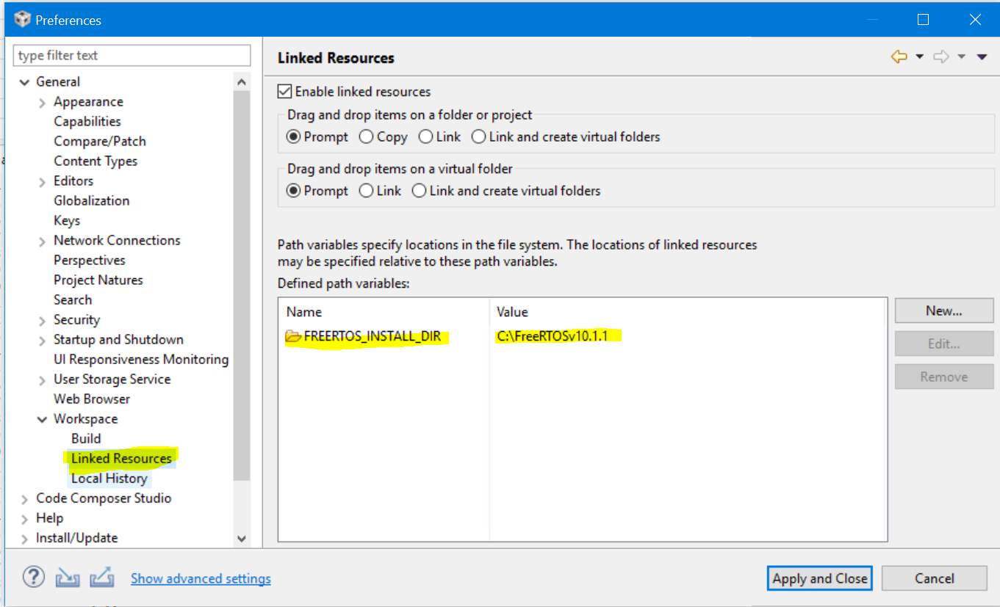Viewport: 1000px width, 607px height.
Task: Open the preferences view menu triangle
Action: (x=982, y=57)
